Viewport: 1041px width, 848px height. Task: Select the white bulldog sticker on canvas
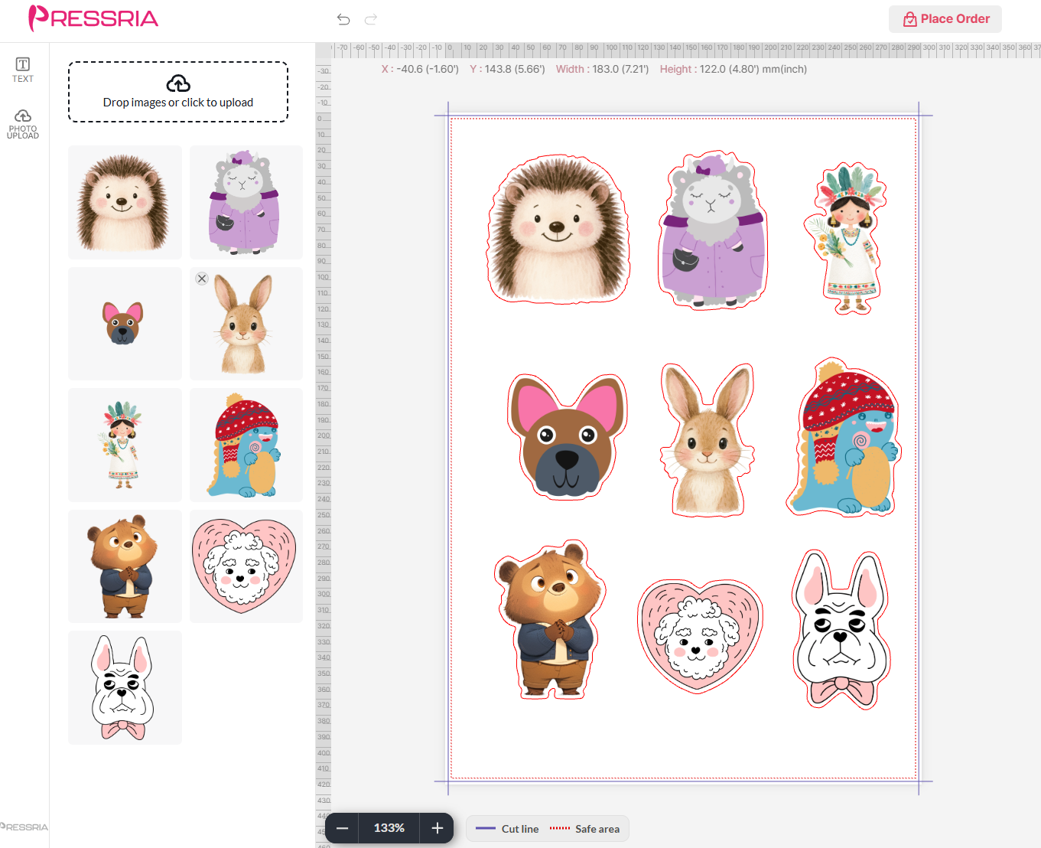click(841, 629)
